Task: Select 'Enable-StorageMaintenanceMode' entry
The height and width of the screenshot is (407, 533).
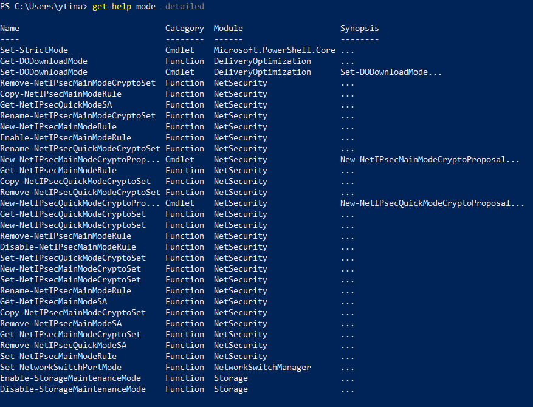Action: click(70, 378)
